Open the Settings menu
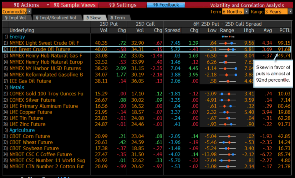Screen dimensions: 295x178 (x=123, y=5)
